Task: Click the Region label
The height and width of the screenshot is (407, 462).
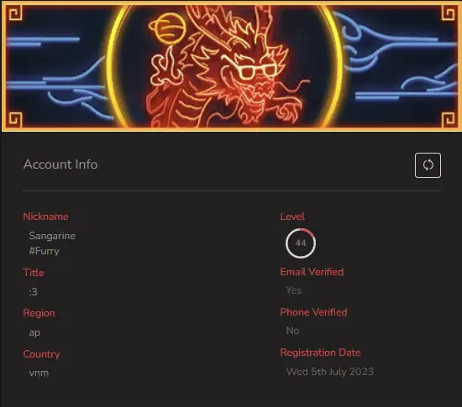Action: click(x=39, y=313)
